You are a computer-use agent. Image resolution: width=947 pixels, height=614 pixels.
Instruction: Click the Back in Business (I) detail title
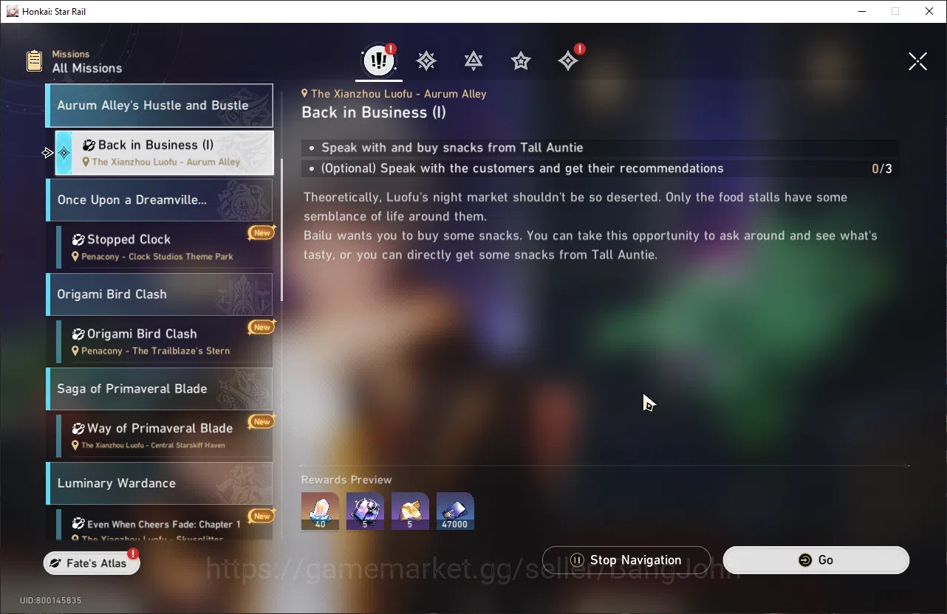coord(374,113)
